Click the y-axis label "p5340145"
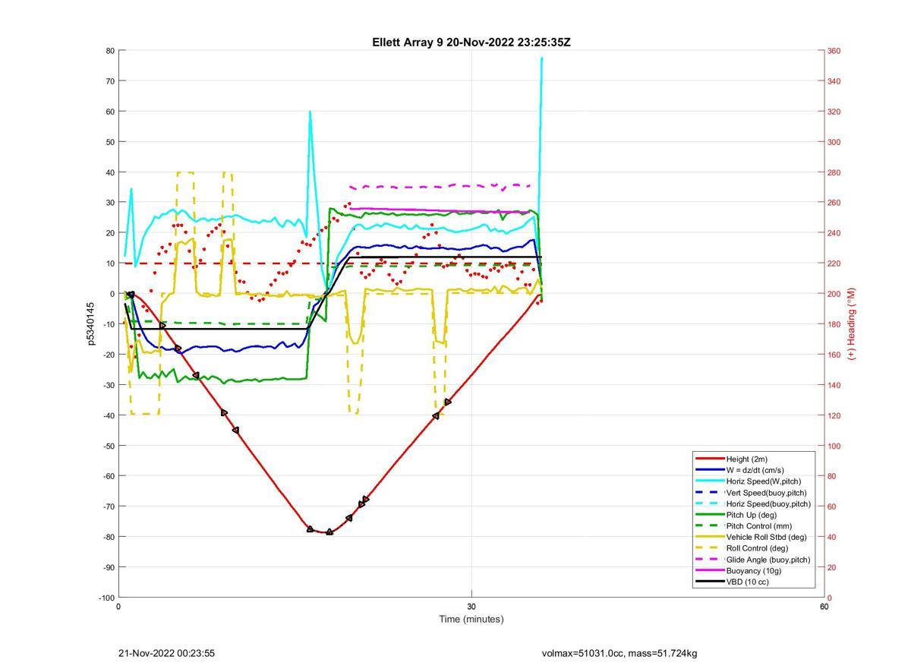 (90, 324)
